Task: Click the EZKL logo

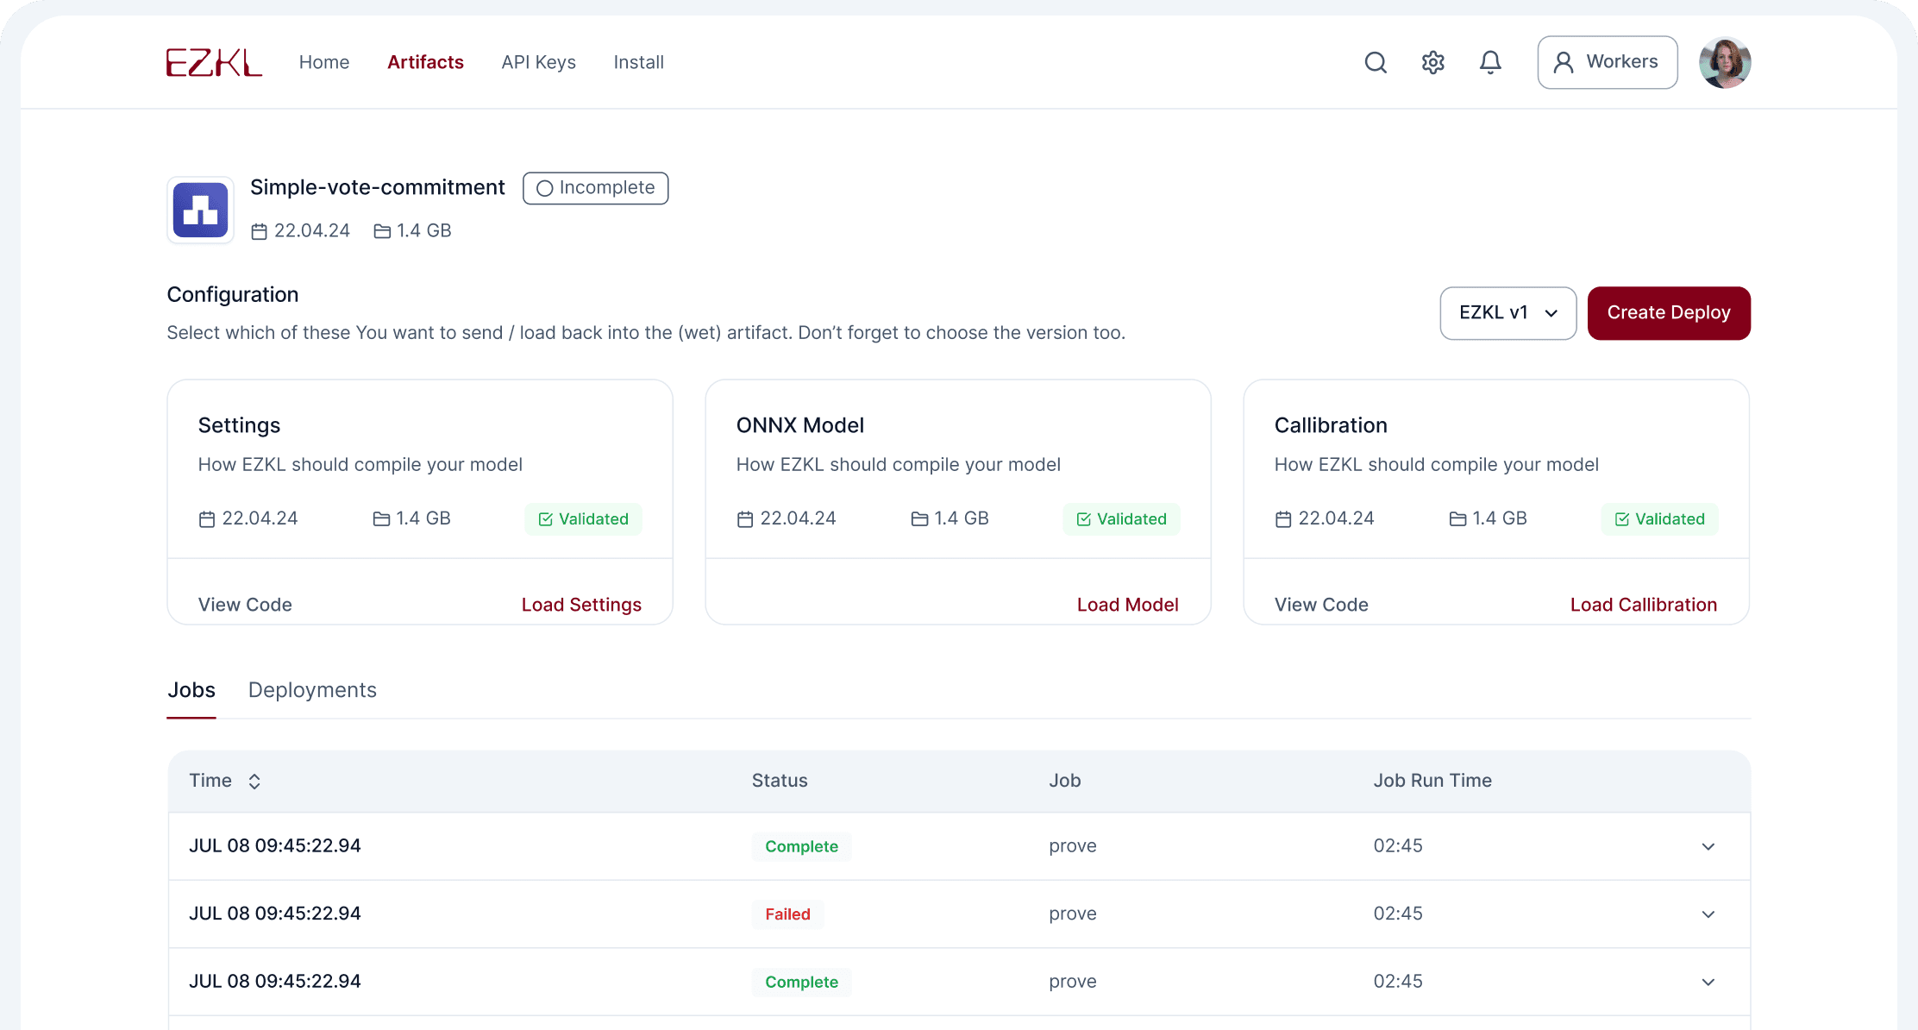Action: [214, 62]
